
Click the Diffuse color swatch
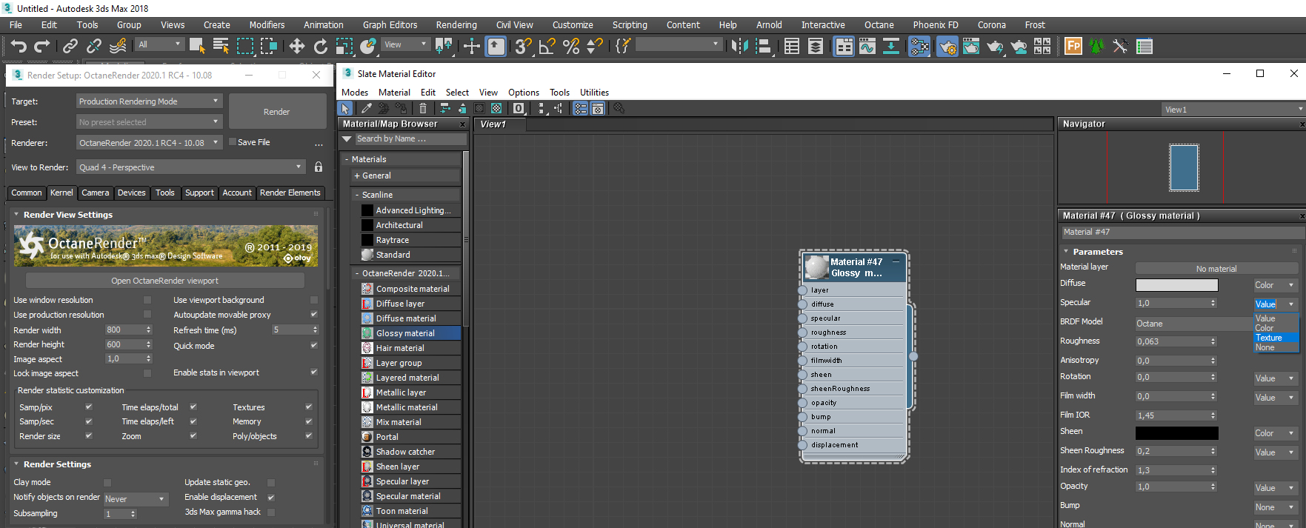tap(1176, 285)
